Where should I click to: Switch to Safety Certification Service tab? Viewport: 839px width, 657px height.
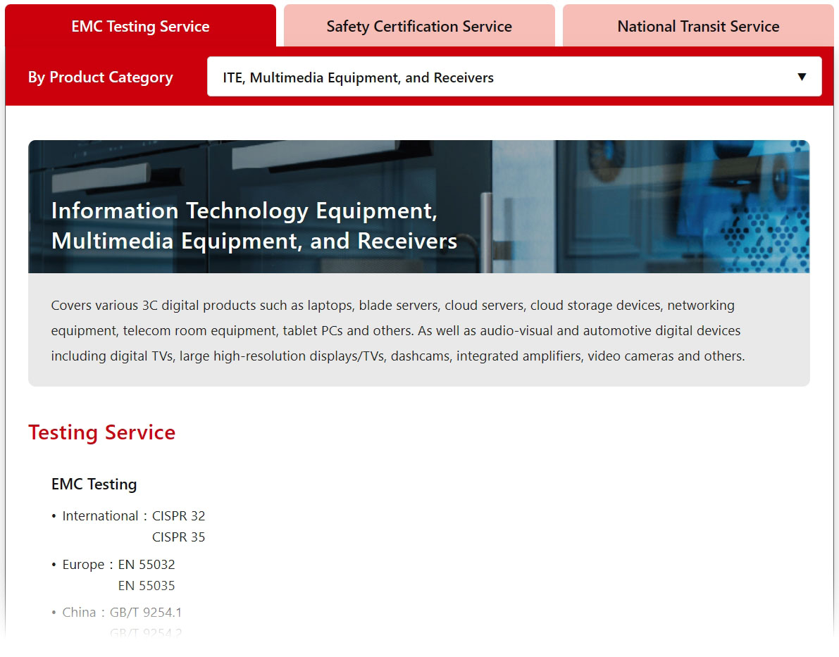point(419,26)
